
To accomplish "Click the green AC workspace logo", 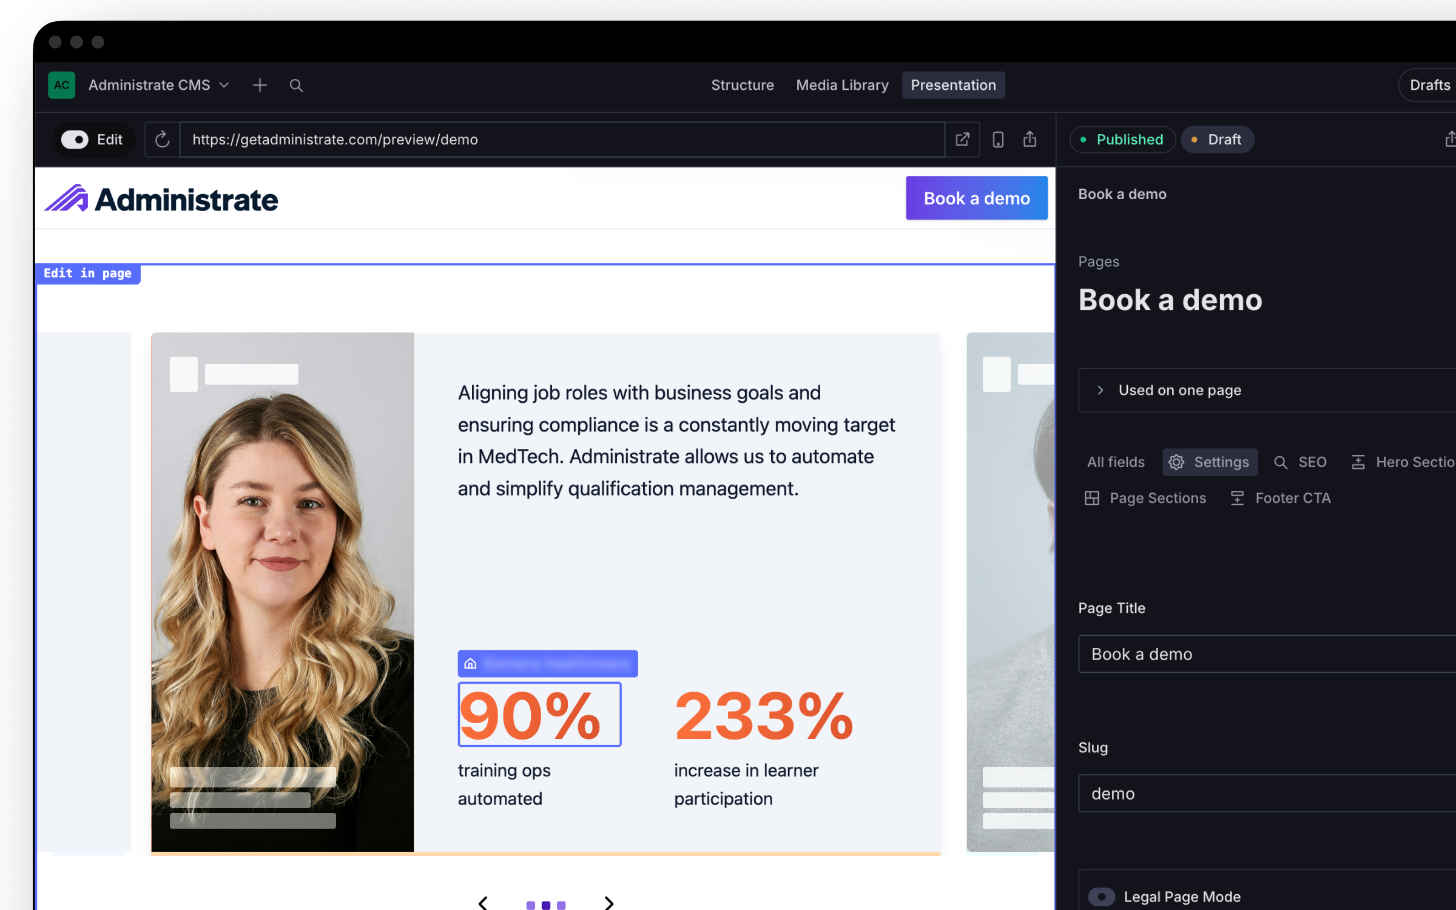I will tap(61, 85).
